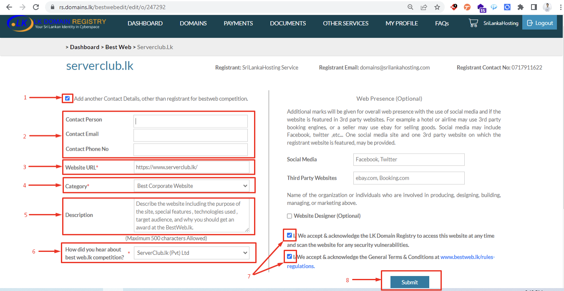Open the browser Extensions puzzle icon

[x=520, y=7]
